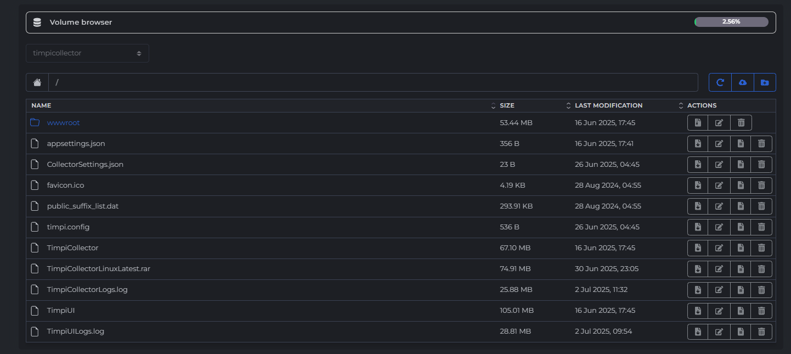Download wwwroot folder as zip archive
The image size is (791, 354).
pyautogui.click(x=698, y=123)
